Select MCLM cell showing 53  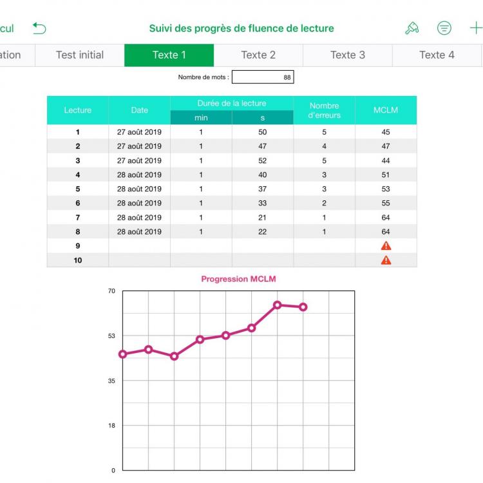pos(386,189)
